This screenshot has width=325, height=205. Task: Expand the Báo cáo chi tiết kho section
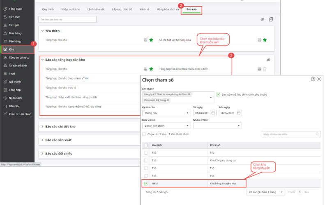coord(60,127)
